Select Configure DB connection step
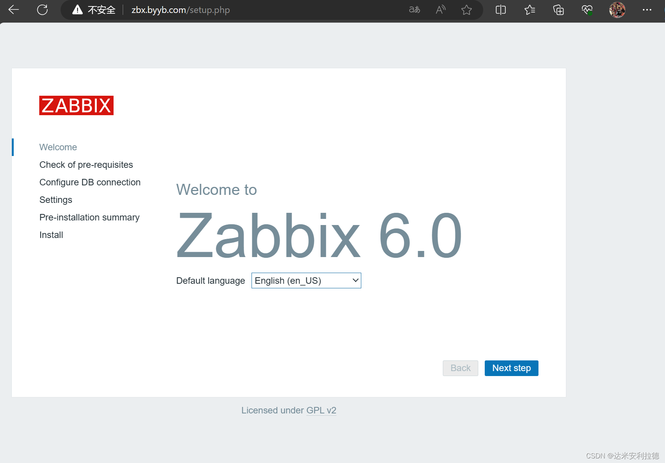Viewport: 665px width, 463px height. click(90, 182)
